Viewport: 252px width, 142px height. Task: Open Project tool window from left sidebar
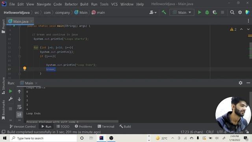pyautogui.click(x=3, y=26)
